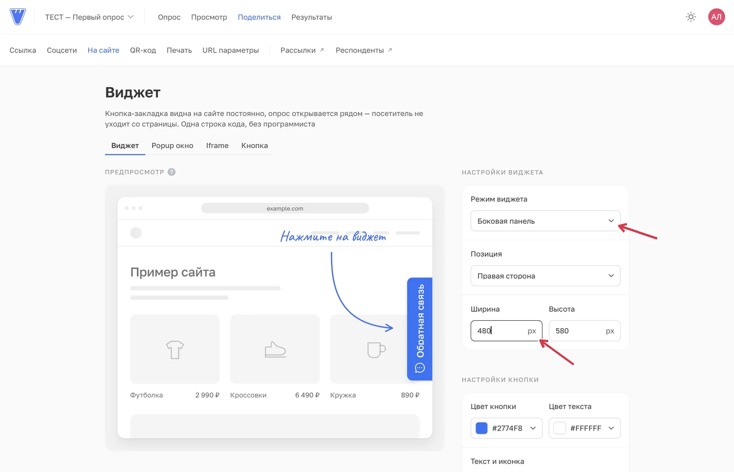Image resolution: width=734 pixels, height=472 pixels.
Task: Click the 6 490 ₽ price text
Action: click(x=307, y=395)
